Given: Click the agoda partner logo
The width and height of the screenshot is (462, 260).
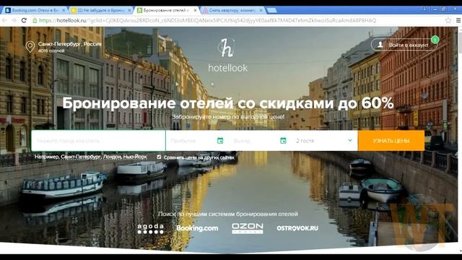Looking at the screenshot, I should click(151, 228).
